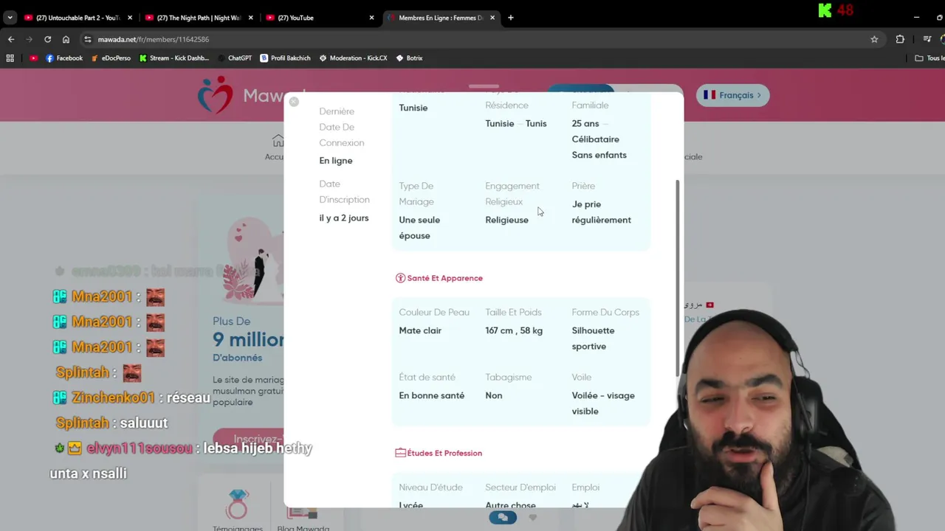Viewport: 945px width, 531px height.
Task: Open the Botrix bookmark
Action: tap(409, 58)
